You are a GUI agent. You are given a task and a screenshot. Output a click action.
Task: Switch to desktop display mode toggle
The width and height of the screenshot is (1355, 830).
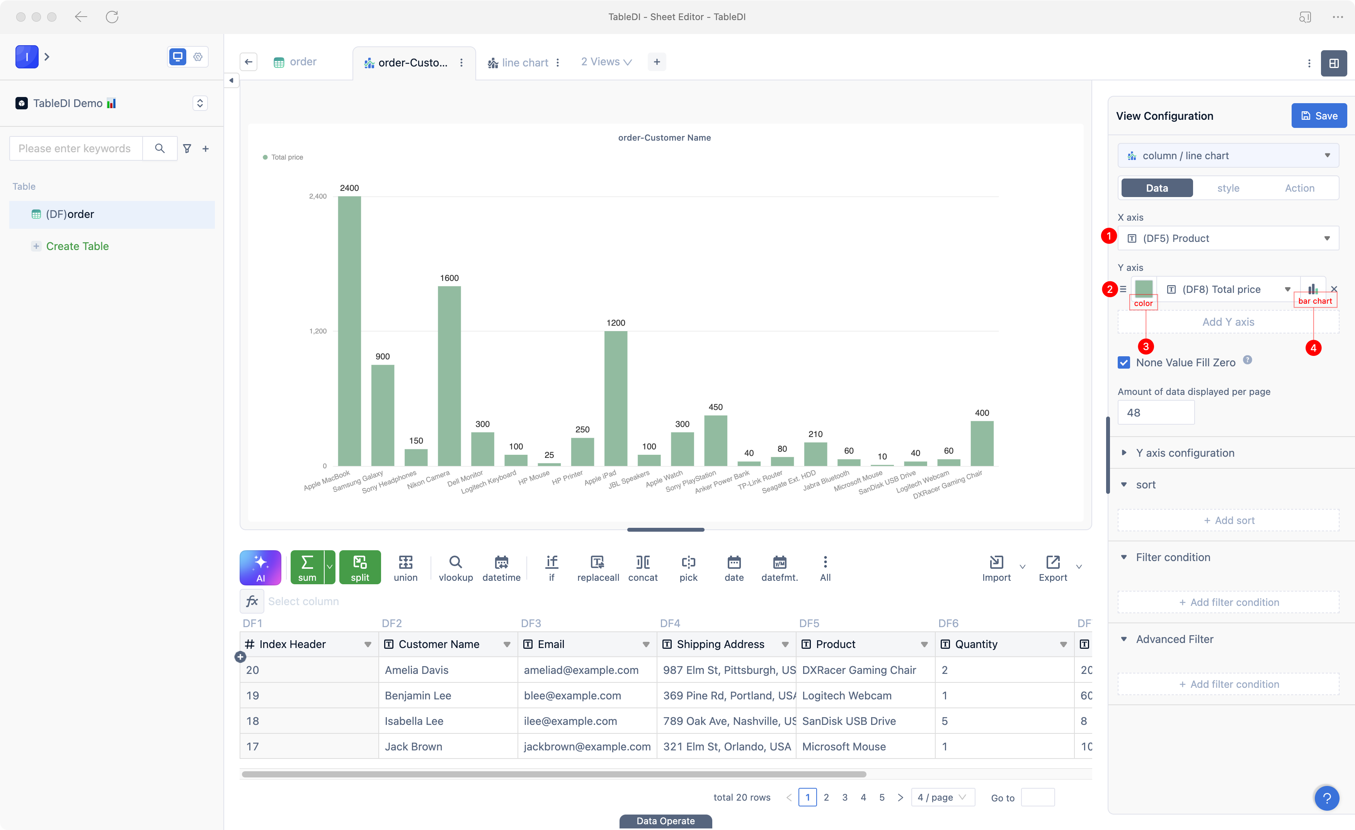click(x=178, y=56)
